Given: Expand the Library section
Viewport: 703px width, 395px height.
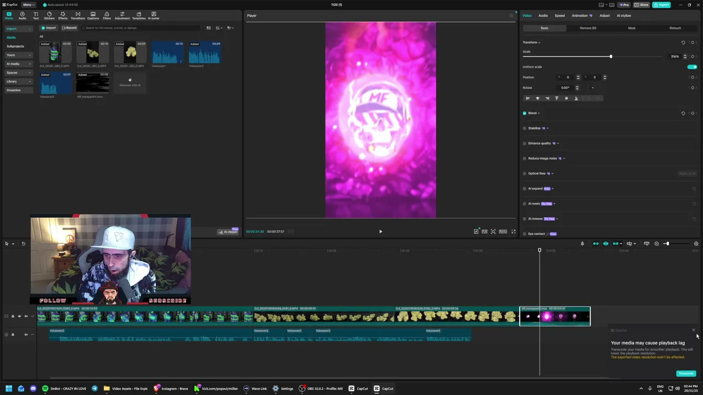Looking at the screenshot, I should (19, 81).
